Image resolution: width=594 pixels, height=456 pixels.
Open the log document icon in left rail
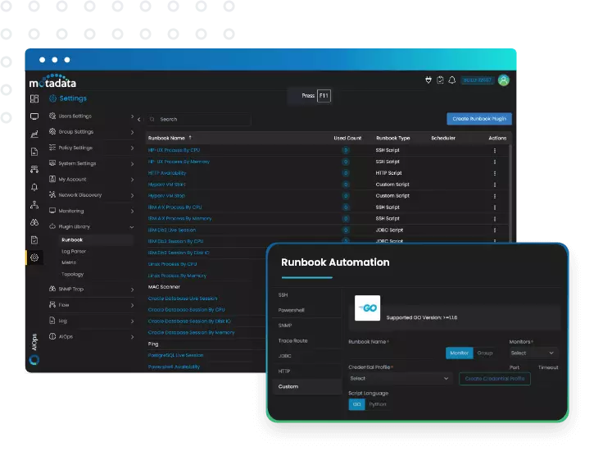click(34, 152)
